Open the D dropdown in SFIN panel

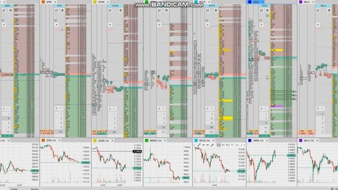[x=59, y=108]
